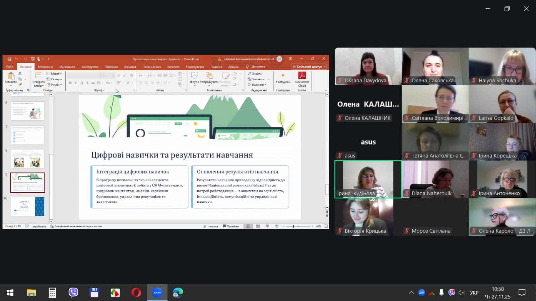This screenshot has width=536, height=301.
Task: Click the Cut scissors icon
Action: point(20,73)
